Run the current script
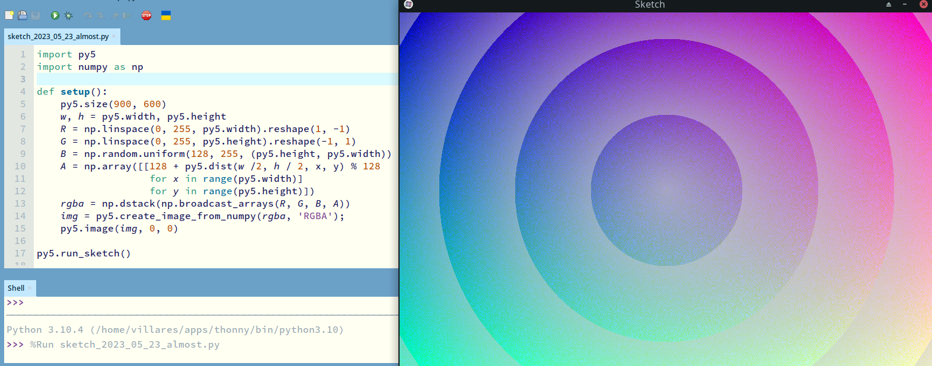 point(55,15)
